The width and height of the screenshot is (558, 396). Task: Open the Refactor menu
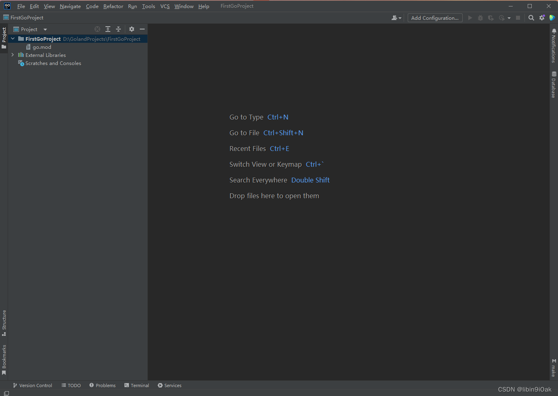click(113, 6)
